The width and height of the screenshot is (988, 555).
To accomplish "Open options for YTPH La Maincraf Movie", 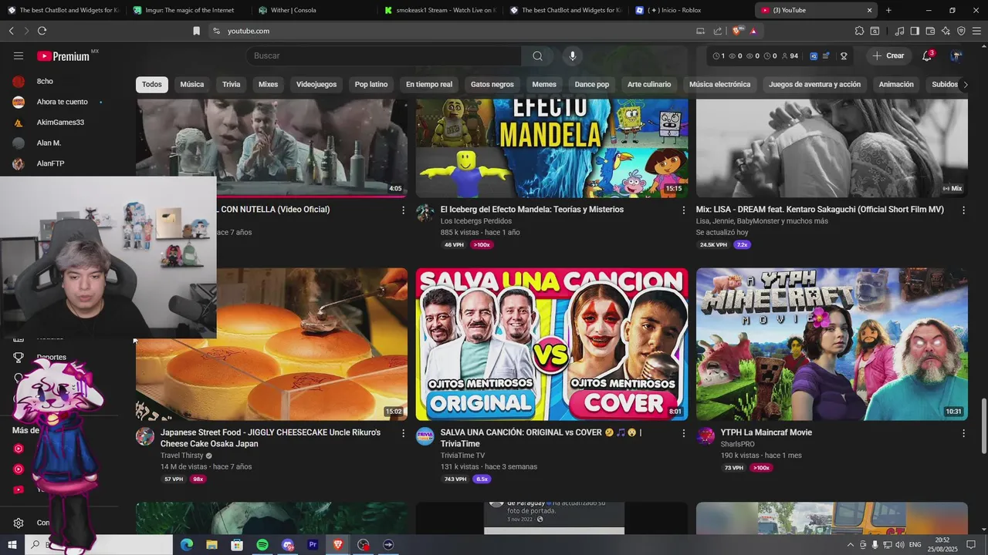I will pyautogui.click(x=963, y=433).
